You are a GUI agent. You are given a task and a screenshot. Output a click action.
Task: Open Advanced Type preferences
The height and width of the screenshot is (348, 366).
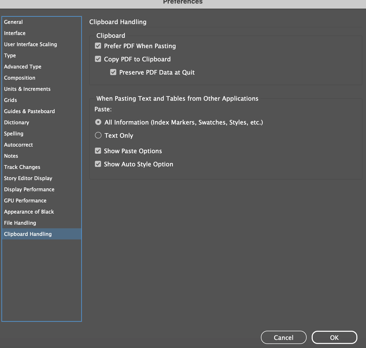[42, 67]
